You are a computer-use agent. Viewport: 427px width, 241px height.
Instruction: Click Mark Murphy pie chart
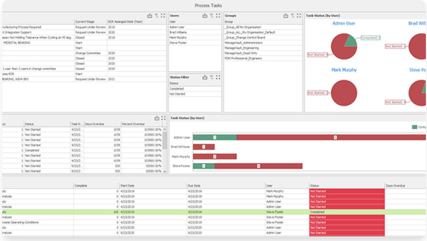pyautogui.click(x=343, y=93)
